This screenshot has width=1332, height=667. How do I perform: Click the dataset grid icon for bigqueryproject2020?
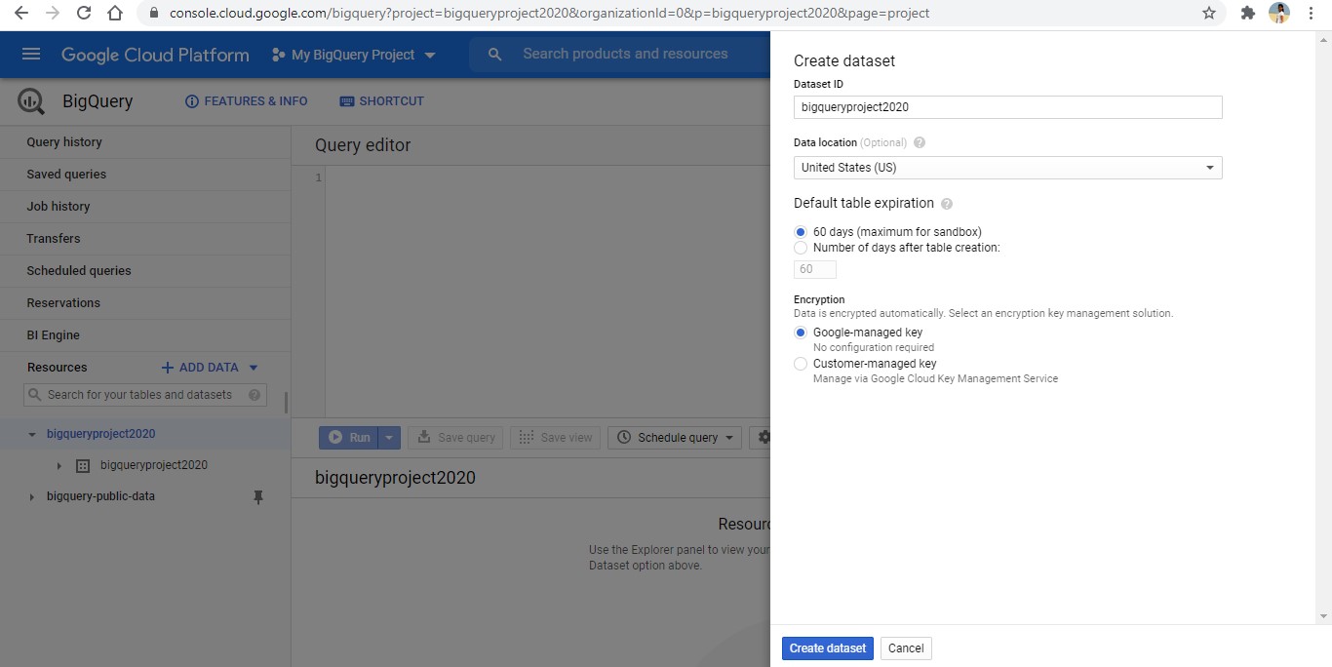pos(83,466)
